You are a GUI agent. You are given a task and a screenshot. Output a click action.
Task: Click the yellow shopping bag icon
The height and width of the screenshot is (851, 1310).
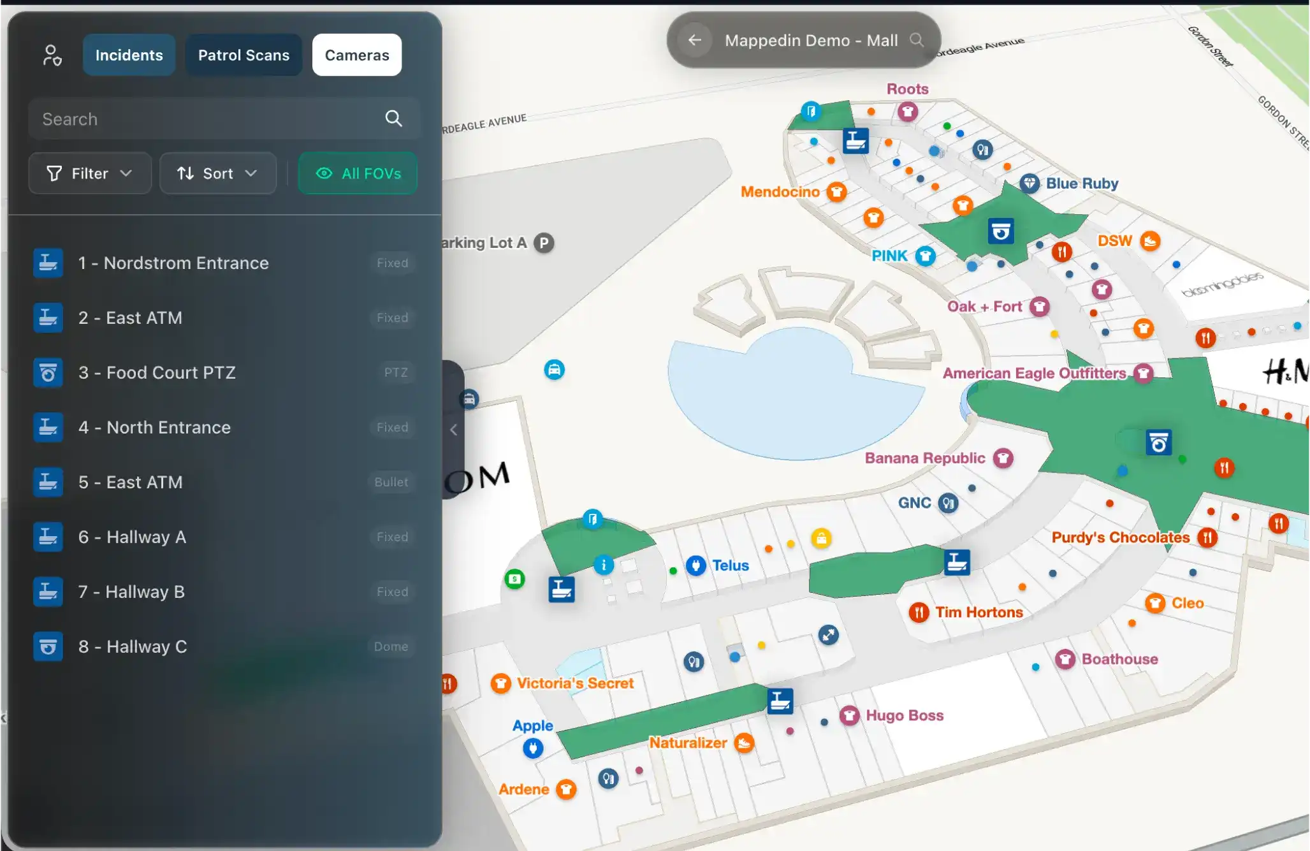tap(821, 539)
